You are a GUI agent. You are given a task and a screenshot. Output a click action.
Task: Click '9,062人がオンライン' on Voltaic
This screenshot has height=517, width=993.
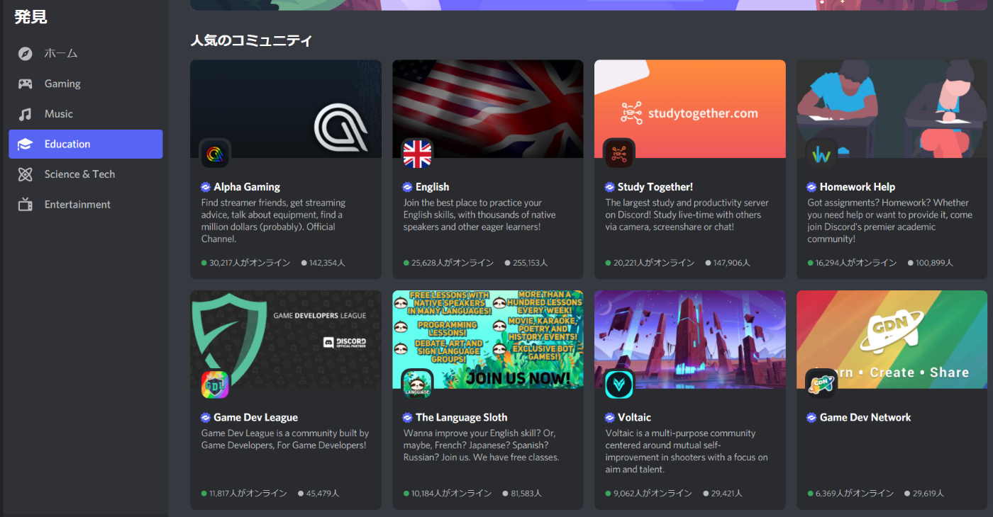pyautogui.click(x=652, y=494)
